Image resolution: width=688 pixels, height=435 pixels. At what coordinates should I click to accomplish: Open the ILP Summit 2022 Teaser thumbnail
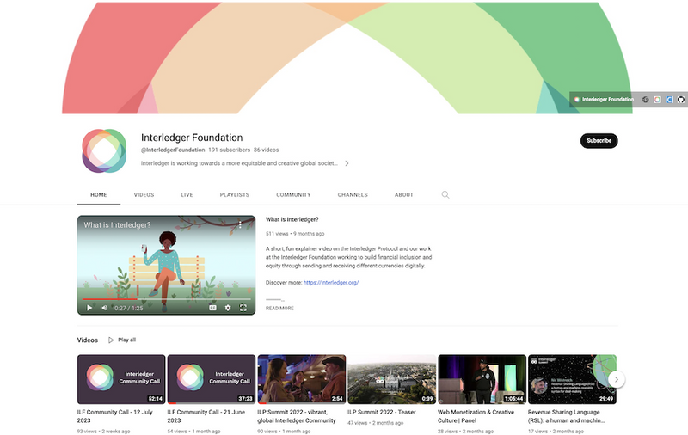pyautogui.click(x=391, y=379)
